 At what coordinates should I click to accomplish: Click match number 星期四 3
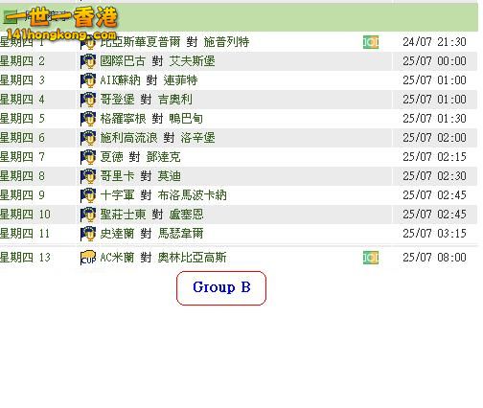(22, 80)
